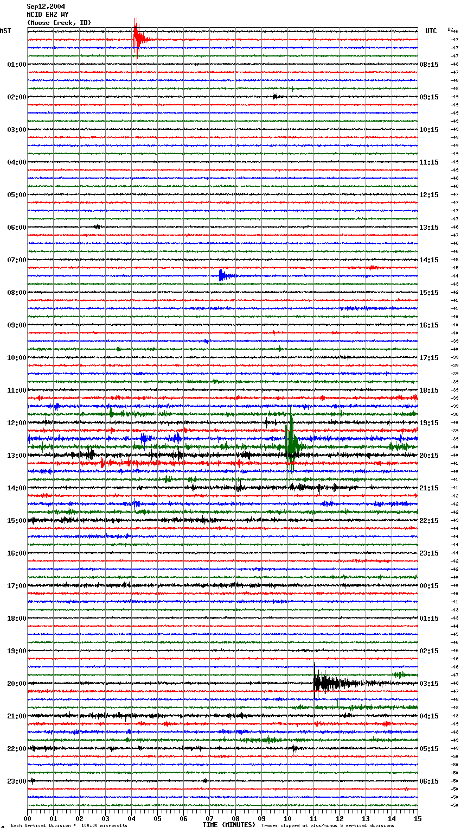Click the 13:15 UTC time label
Screen dimensions: 461x833
pos(429,228)
